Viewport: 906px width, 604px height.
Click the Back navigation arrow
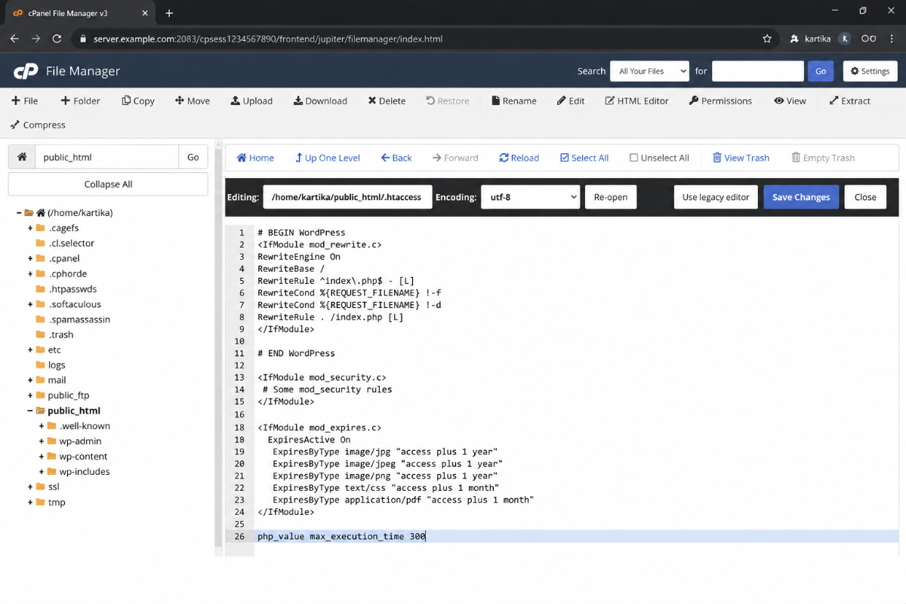[x=396, y=158]
